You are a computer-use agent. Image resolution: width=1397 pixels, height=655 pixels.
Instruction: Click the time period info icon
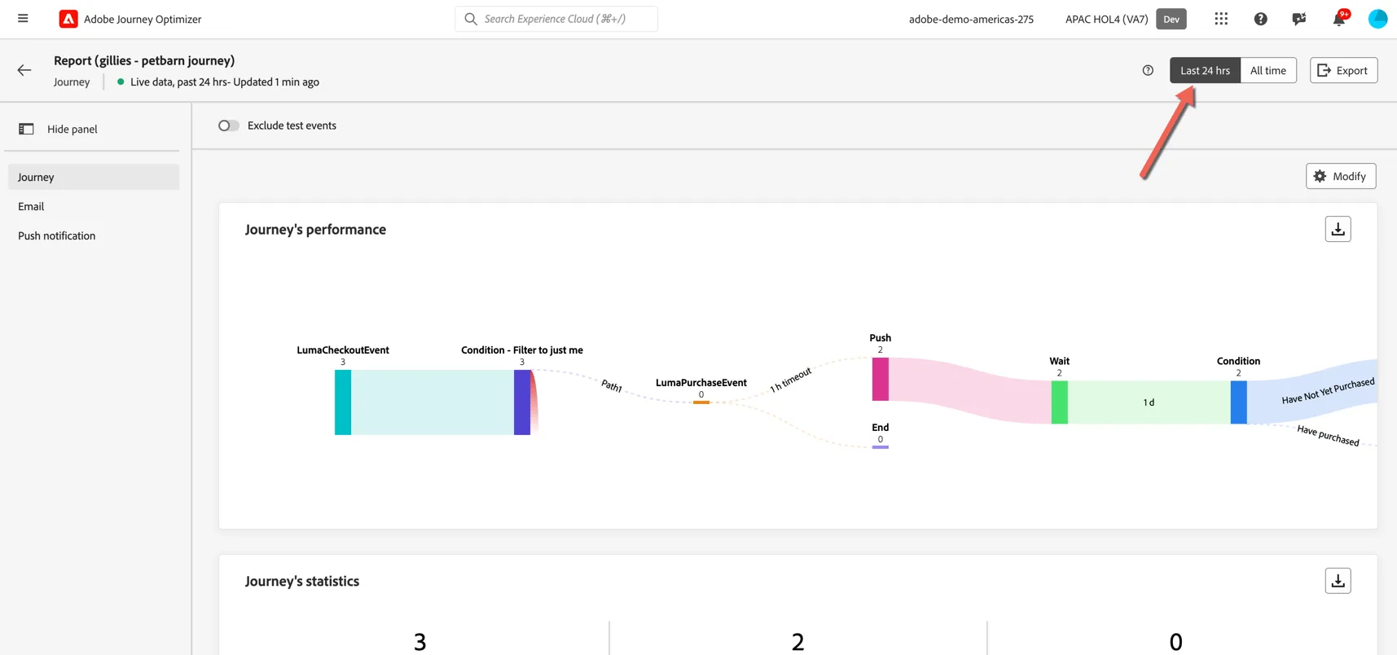tap(1148, 70)
